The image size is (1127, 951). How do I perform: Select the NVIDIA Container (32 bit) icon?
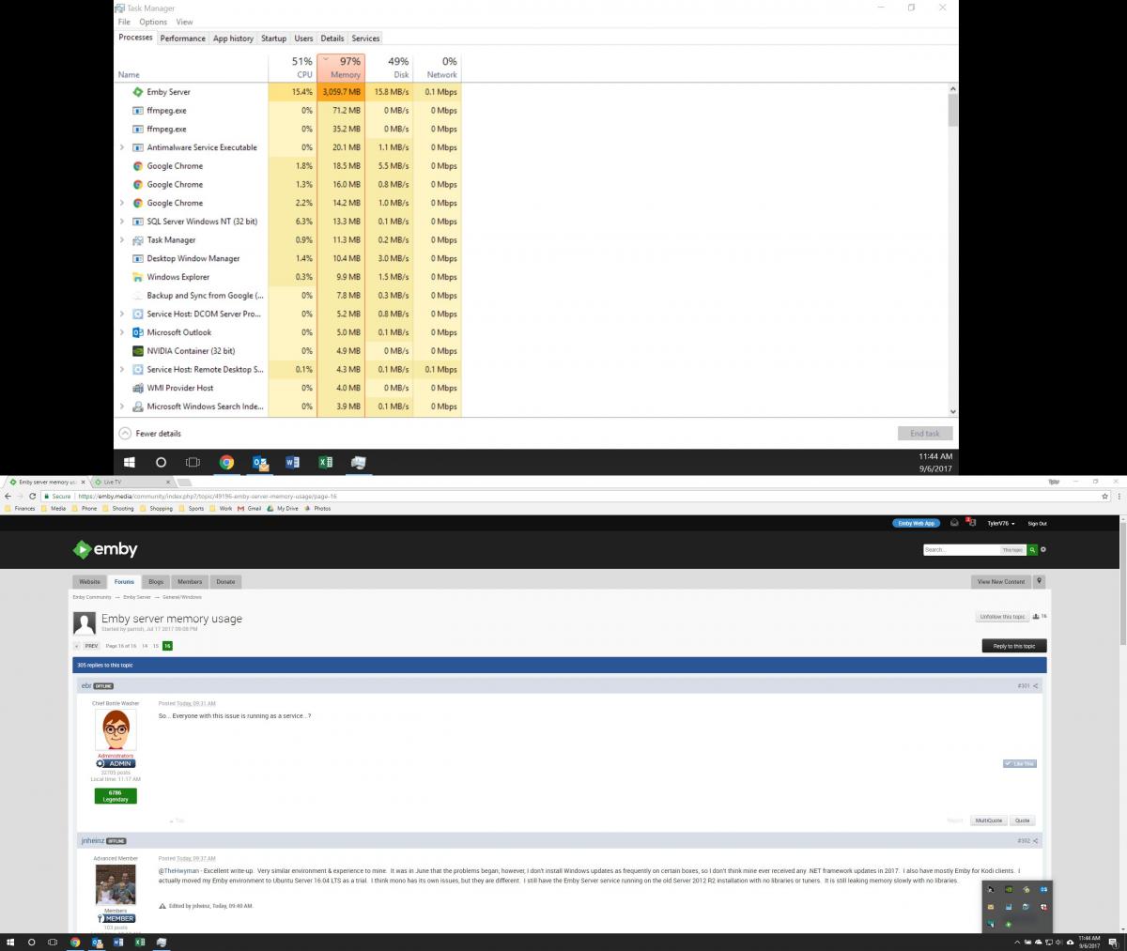138,351
